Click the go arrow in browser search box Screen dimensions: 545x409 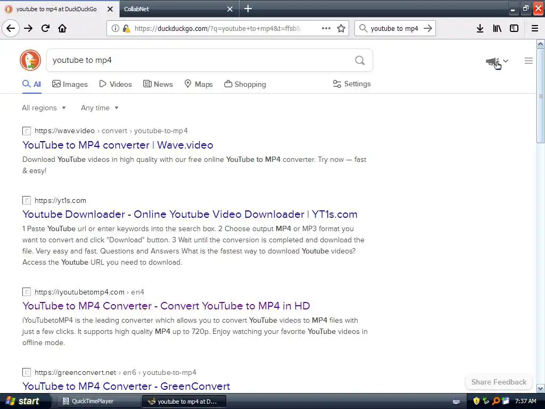428,28
